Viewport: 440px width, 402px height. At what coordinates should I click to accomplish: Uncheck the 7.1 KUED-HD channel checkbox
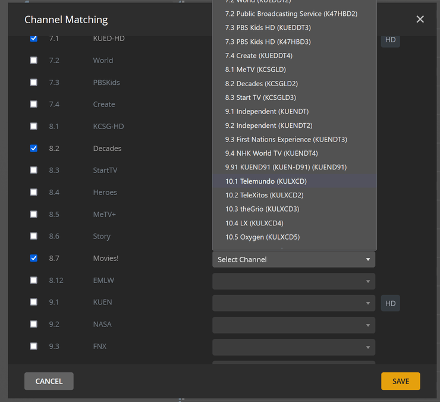click(x=34, y=38)
